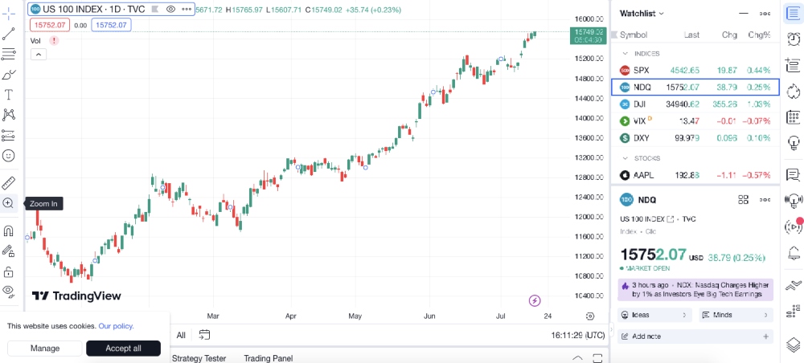The image size is (804, 363).
Task: Toggle watchlist panel sidebar icon
Action: (x=793, y=14)
